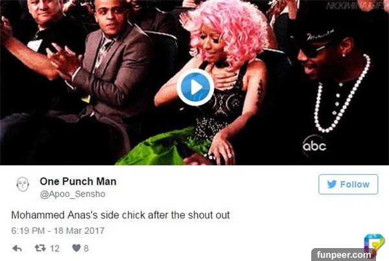Open the 6:19 PM - 18 Mar 2017 timestamp
This screenshot has height=261, width=389.
[58, 231]
